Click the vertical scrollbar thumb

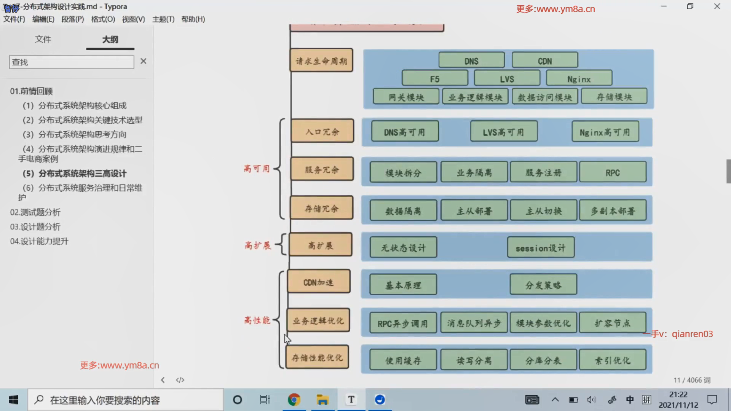[728, 171]
